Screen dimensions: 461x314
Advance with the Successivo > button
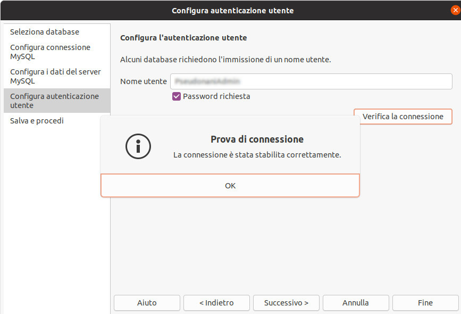click(x=286, y=303)
